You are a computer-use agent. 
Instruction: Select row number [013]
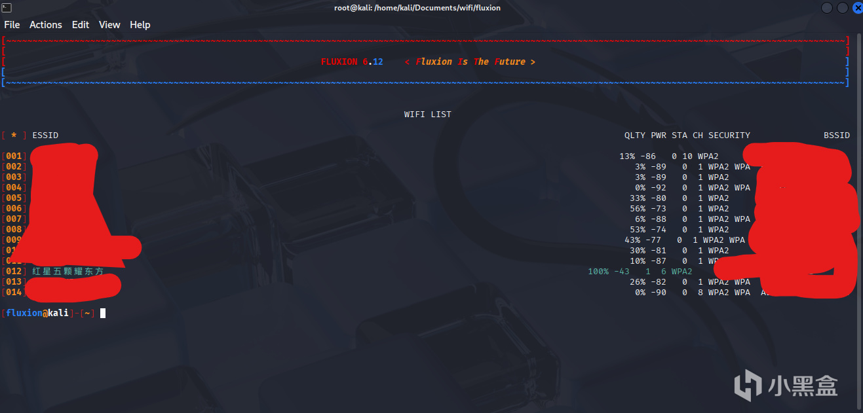tap(14, 282)
